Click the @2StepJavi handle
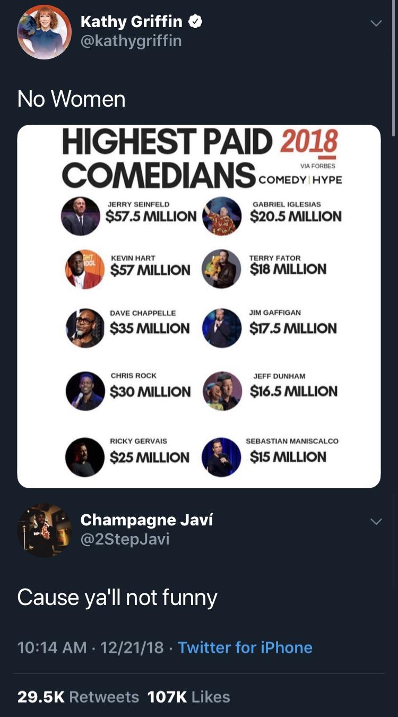The width and height of the screenshot is (398, 717). tap(125, 539)
